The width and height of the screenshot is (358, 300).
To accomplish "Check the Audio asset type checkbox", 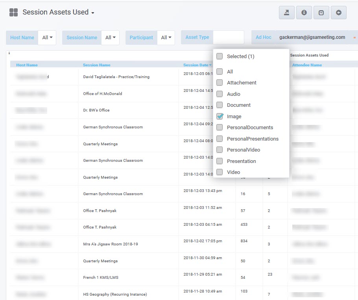I will pyautogui.click(x=220, y=94).
